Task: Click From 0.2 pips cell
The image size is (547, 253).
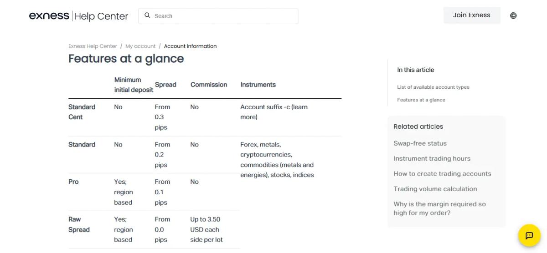Action: coord(162,155)
